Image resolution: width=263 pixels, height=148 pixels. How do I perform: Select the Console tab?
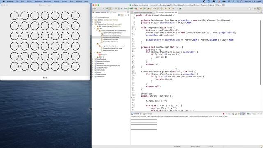pyautogui.click(x=136, y=114)
